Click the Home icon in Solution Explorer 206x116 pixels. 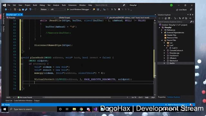click(166, 18)
